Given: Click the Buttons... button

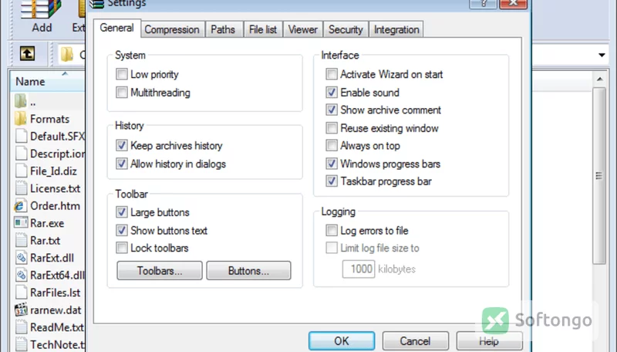Looking at the screenshot, I should click(x=248, y=270).
